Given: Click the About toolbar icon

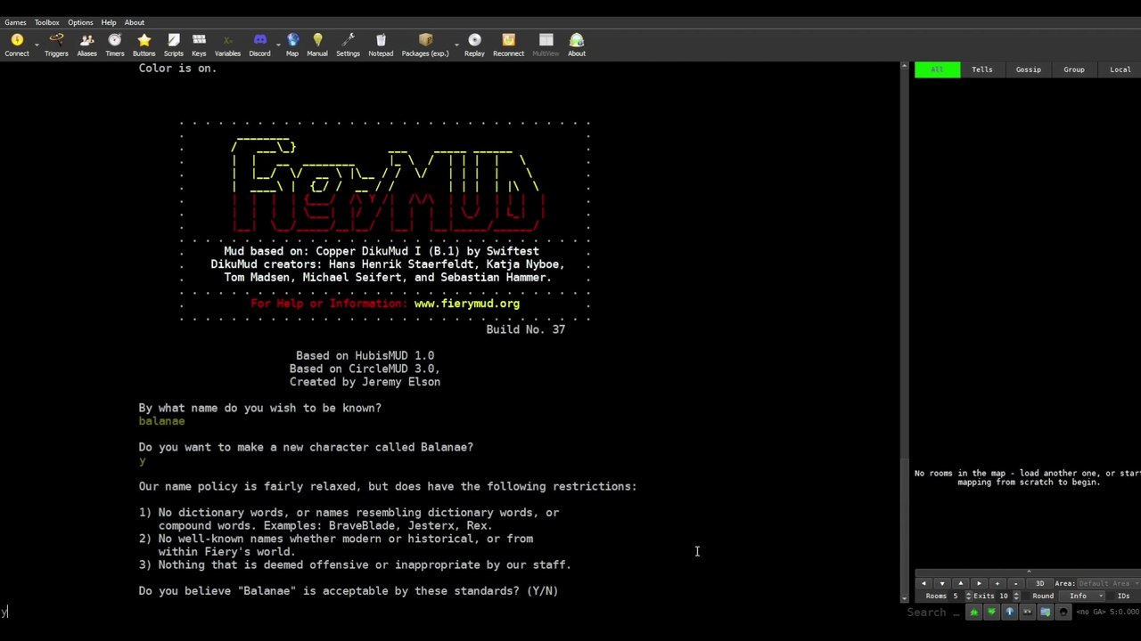Looking at the screenshot, I should (577, 45).
